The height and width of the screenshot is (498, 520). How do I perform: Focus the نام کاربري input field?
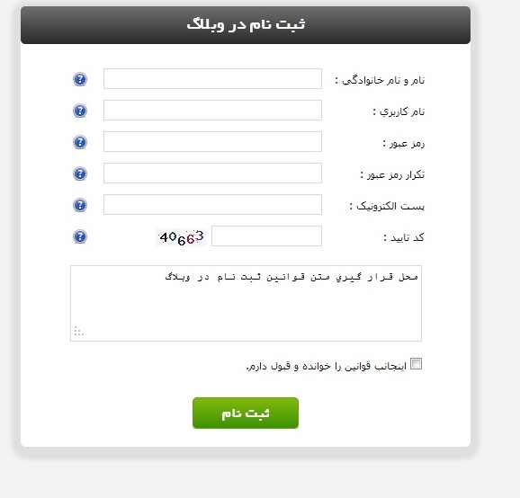point(212,110)
